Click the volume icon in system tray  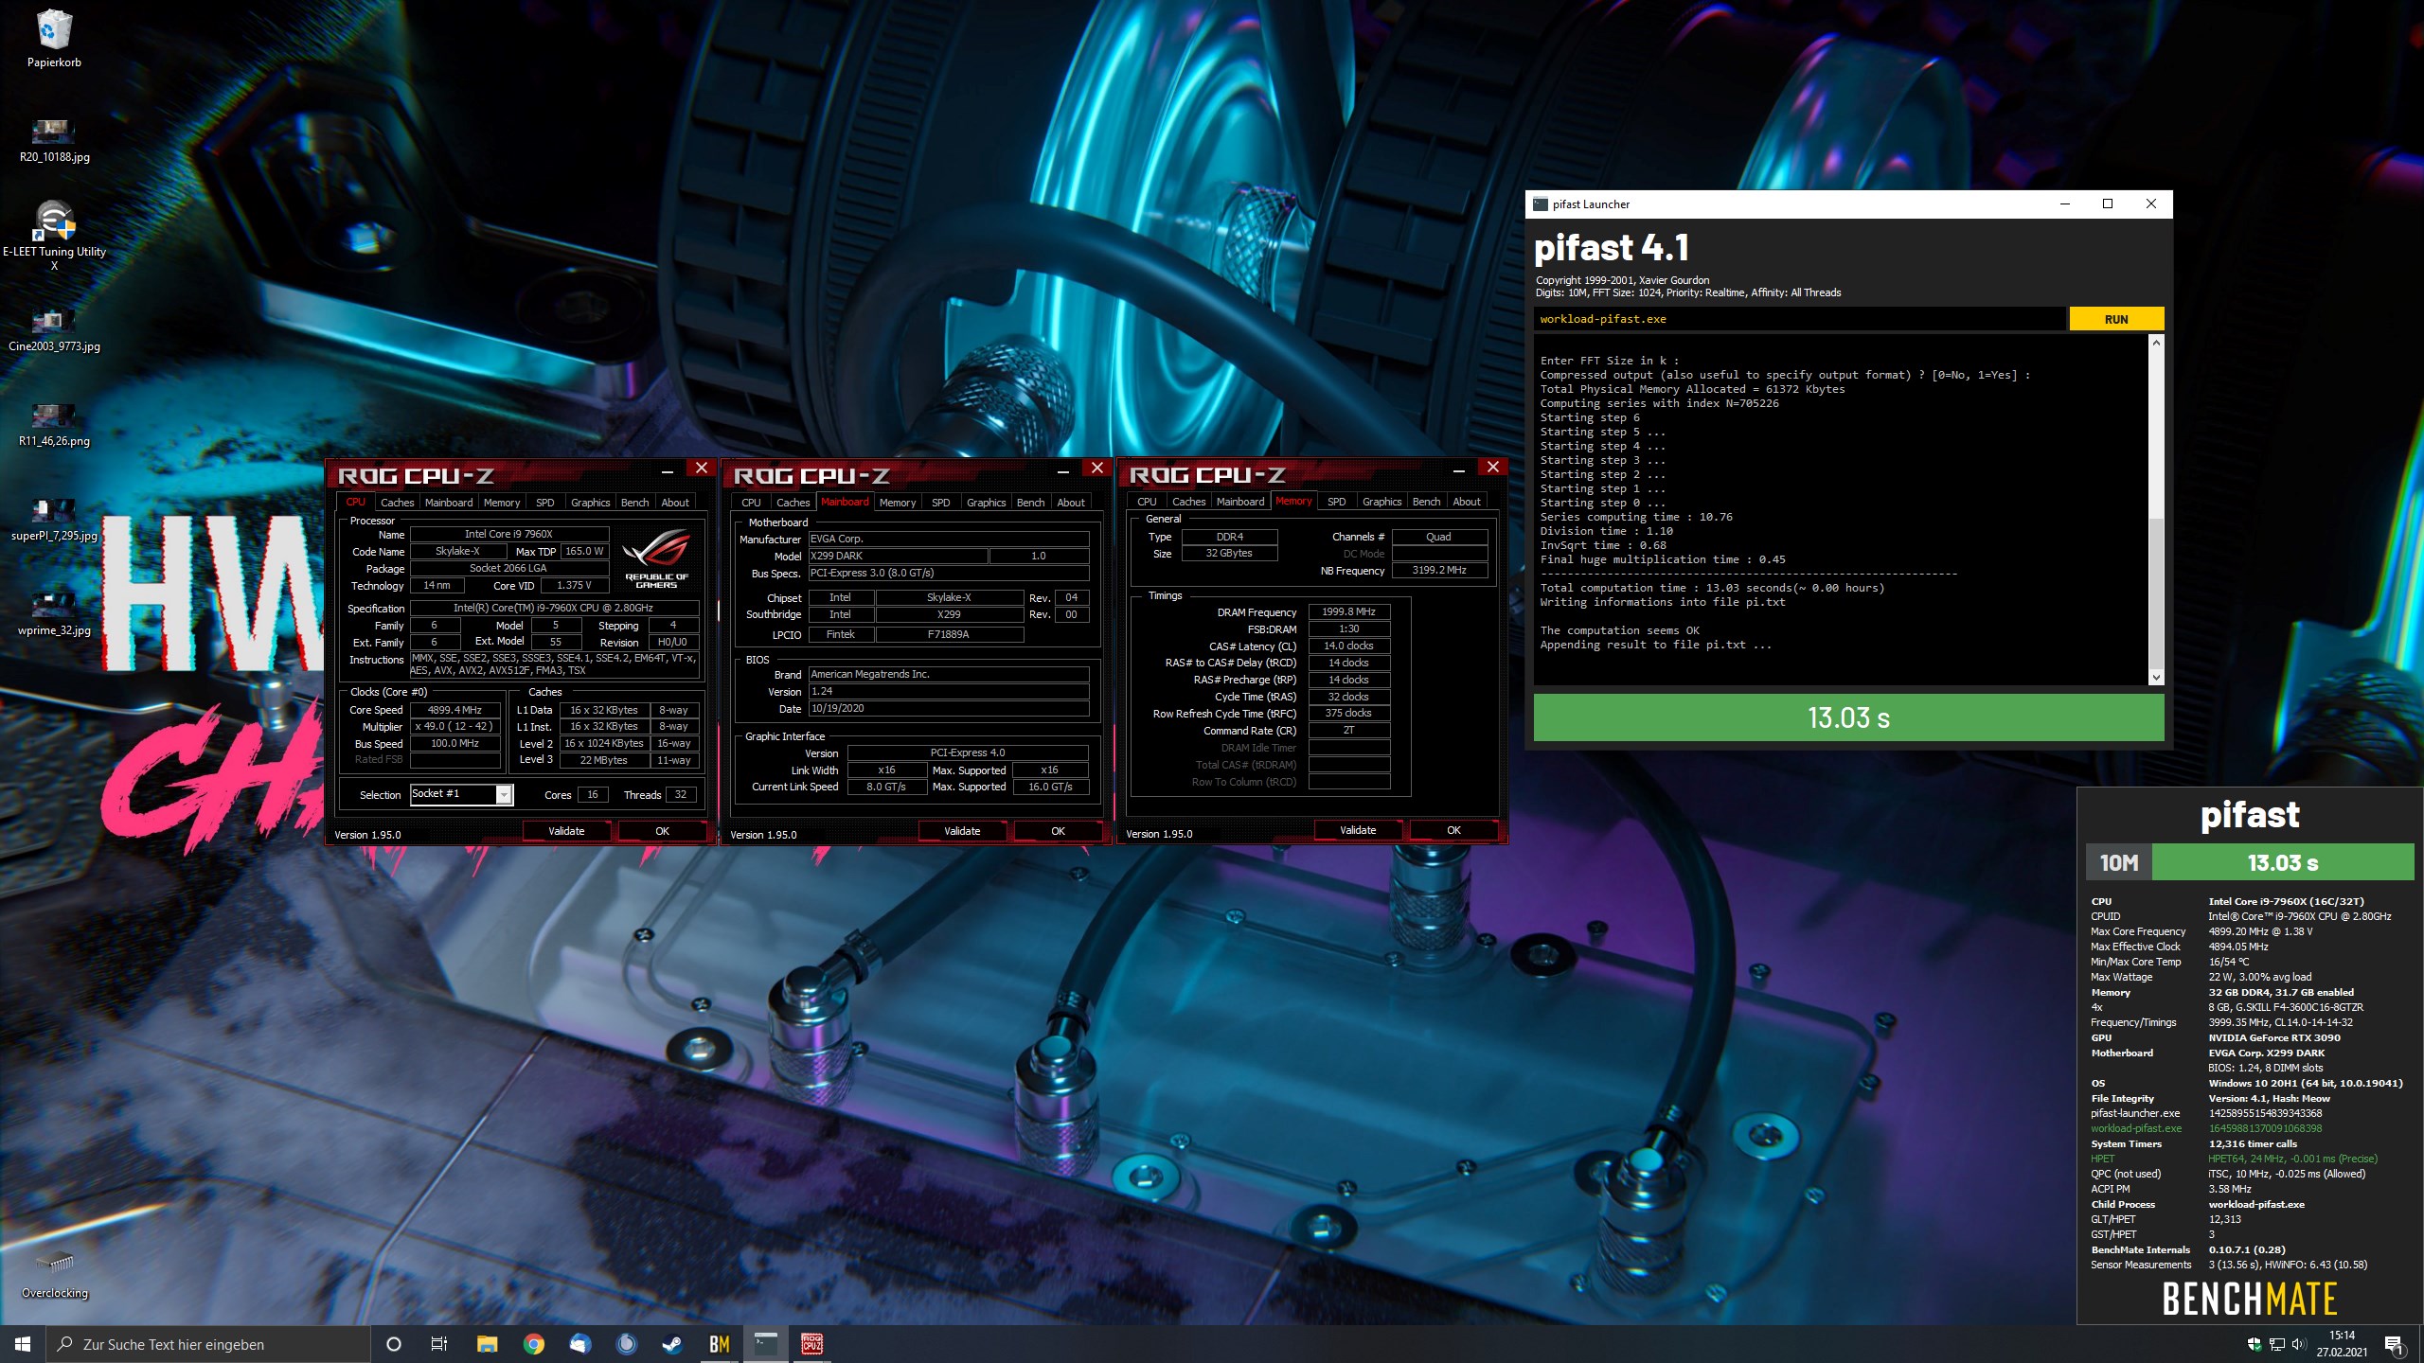click(2299, 1344)
